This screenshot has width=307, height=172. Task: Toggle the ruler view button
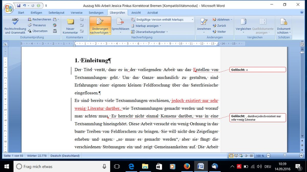coord(302,44)
